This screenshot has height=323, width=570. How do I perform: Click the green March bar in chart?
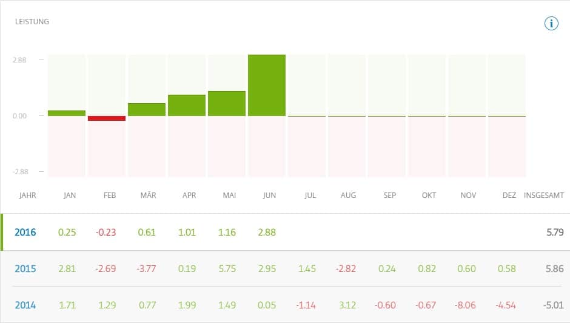147,109
